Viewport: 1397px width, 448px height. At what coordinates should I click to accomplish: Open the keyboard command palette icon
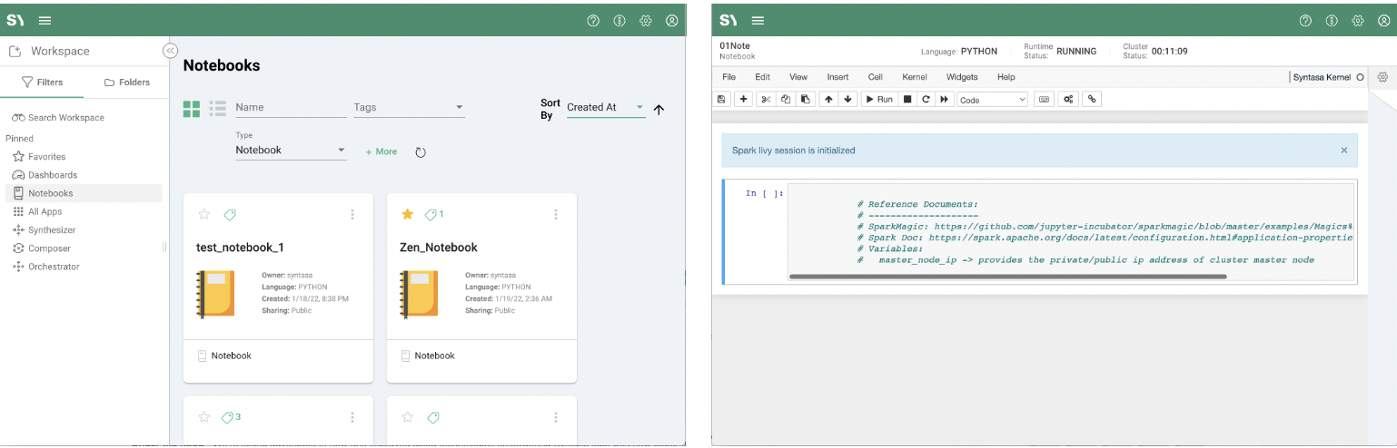(1044, 99)
